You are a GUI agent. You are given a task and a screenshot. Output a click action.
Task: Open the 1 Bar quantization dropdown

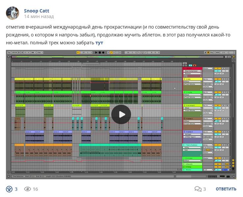40,53
